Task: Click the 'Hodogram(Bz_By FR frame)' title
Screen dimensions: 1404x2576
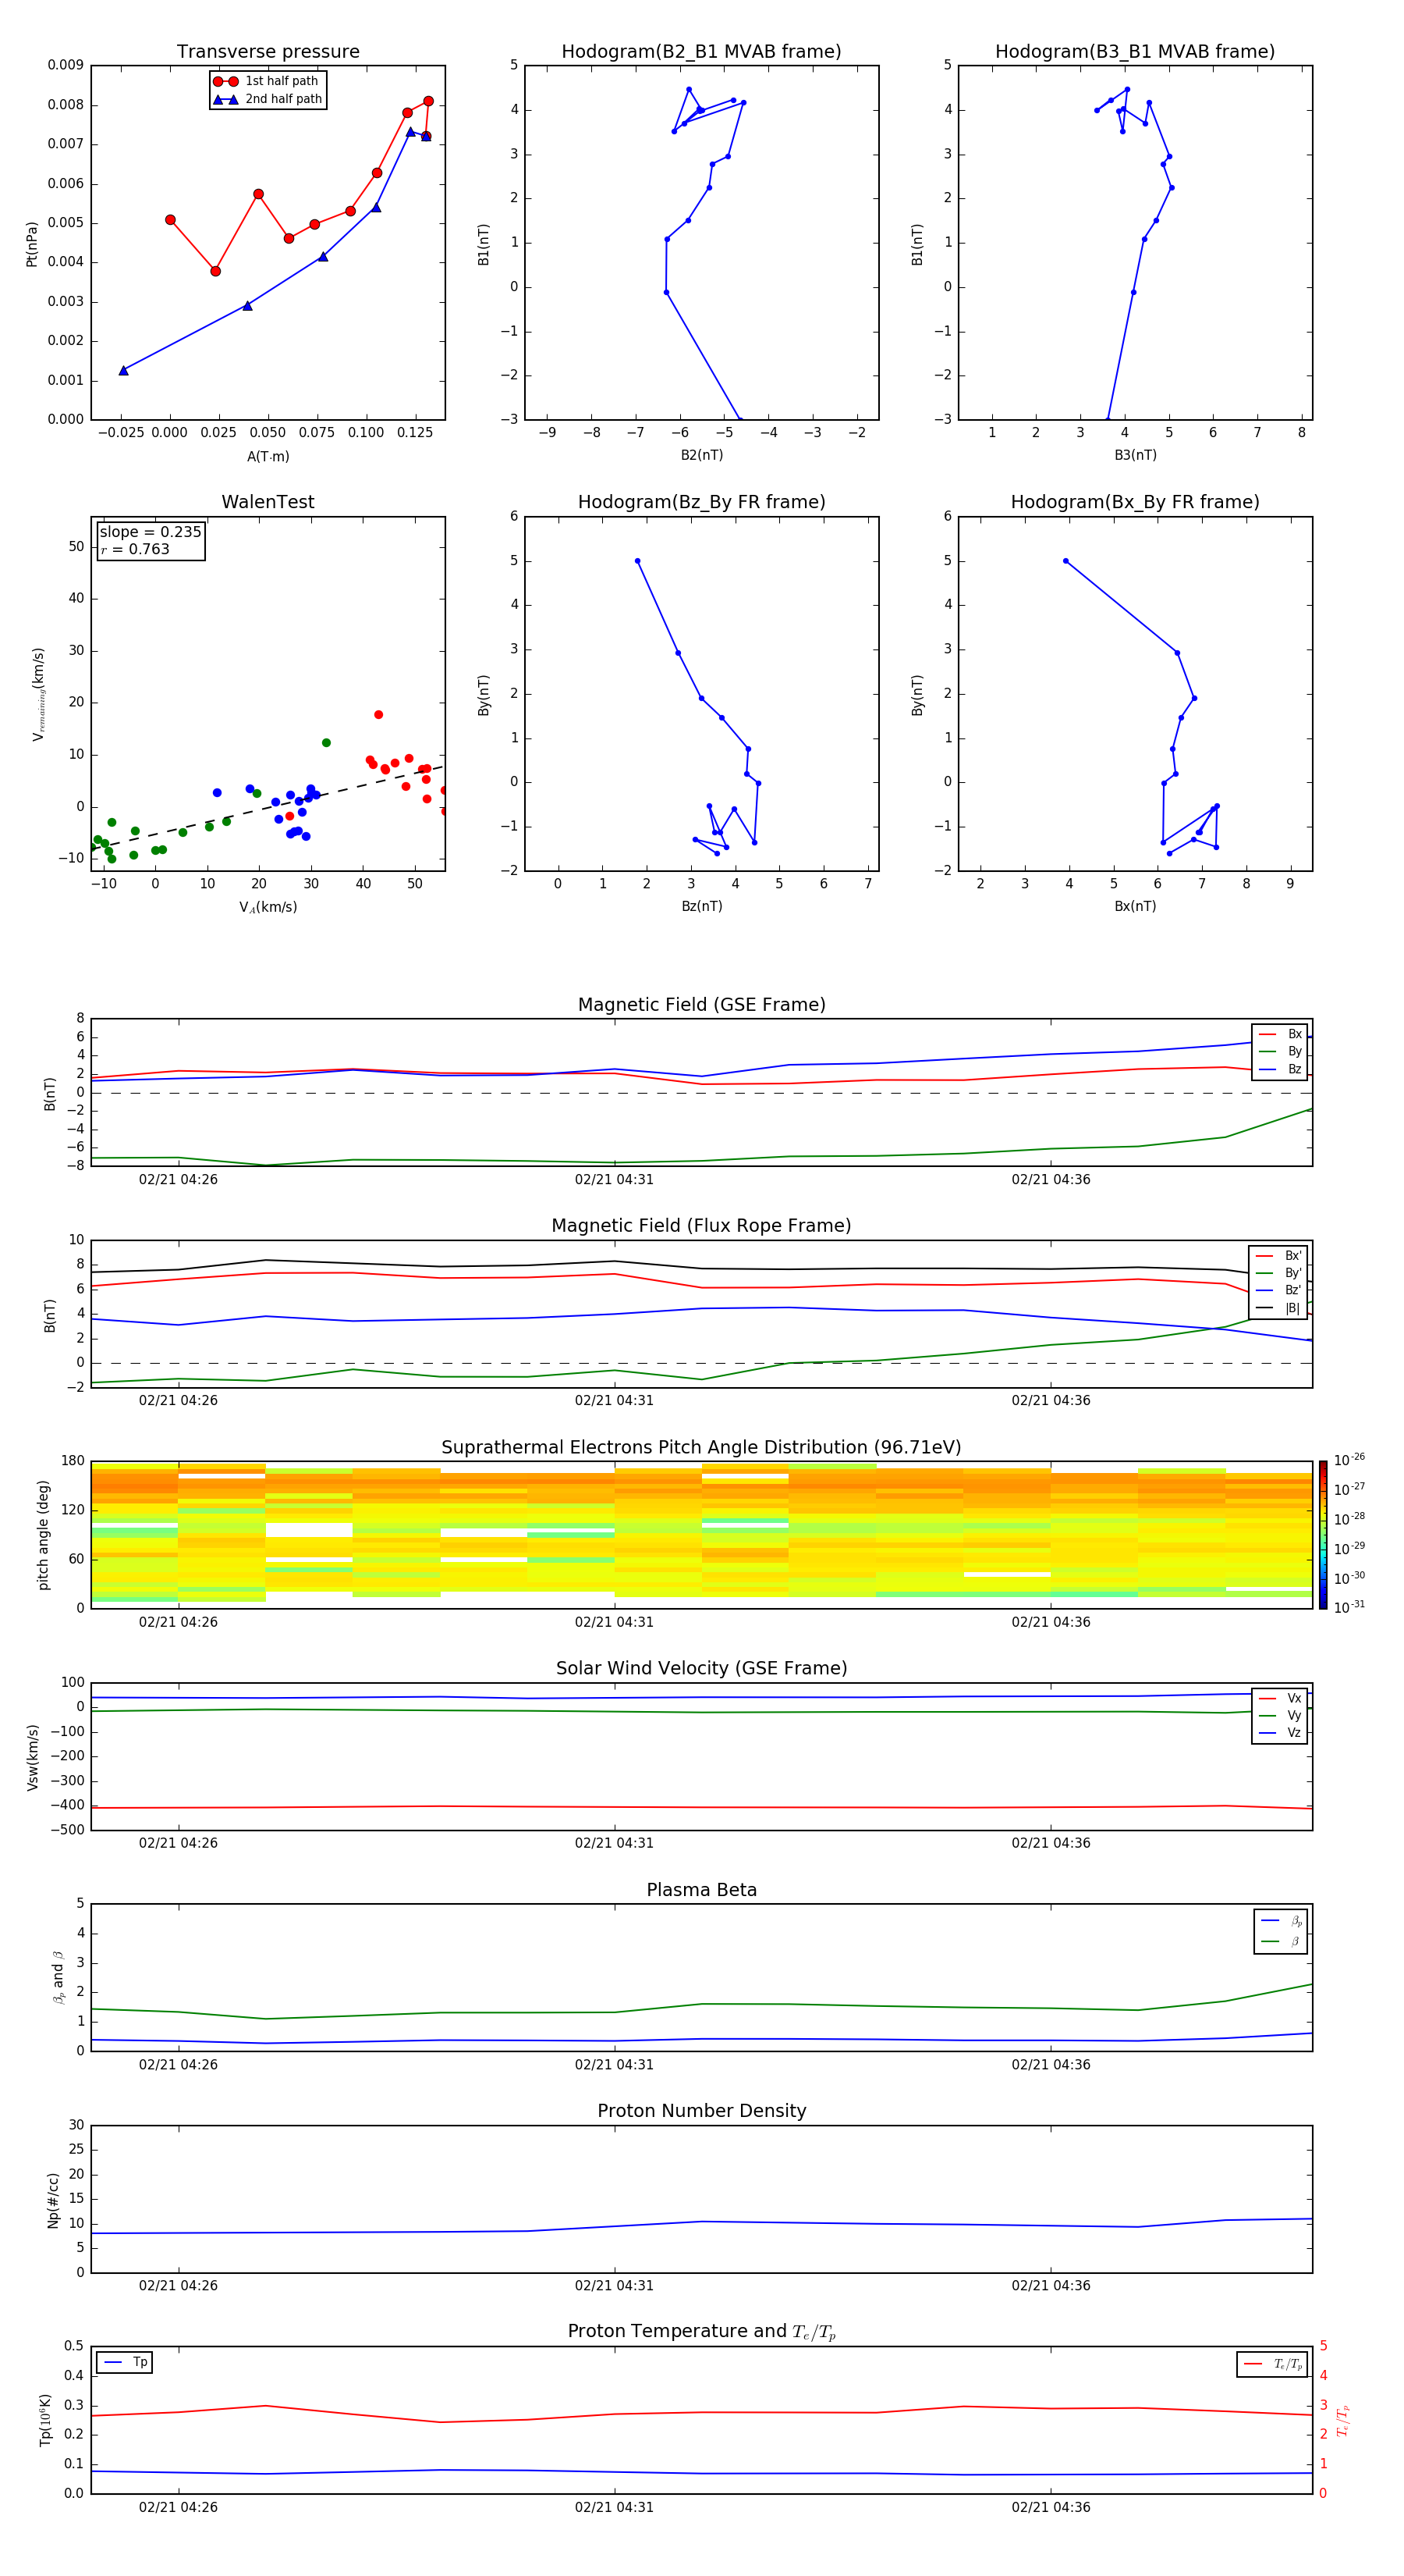Action: click(701, 502)
